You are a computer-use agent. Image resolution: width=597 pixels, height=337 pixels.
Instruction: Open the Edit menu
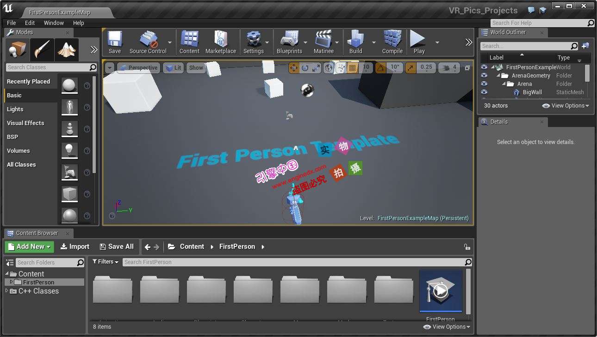pyautogui.click(x=30, y=23)
